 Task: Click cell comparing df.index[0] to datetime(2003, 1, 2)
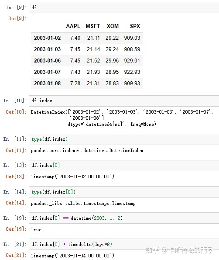tap(124, 218)
